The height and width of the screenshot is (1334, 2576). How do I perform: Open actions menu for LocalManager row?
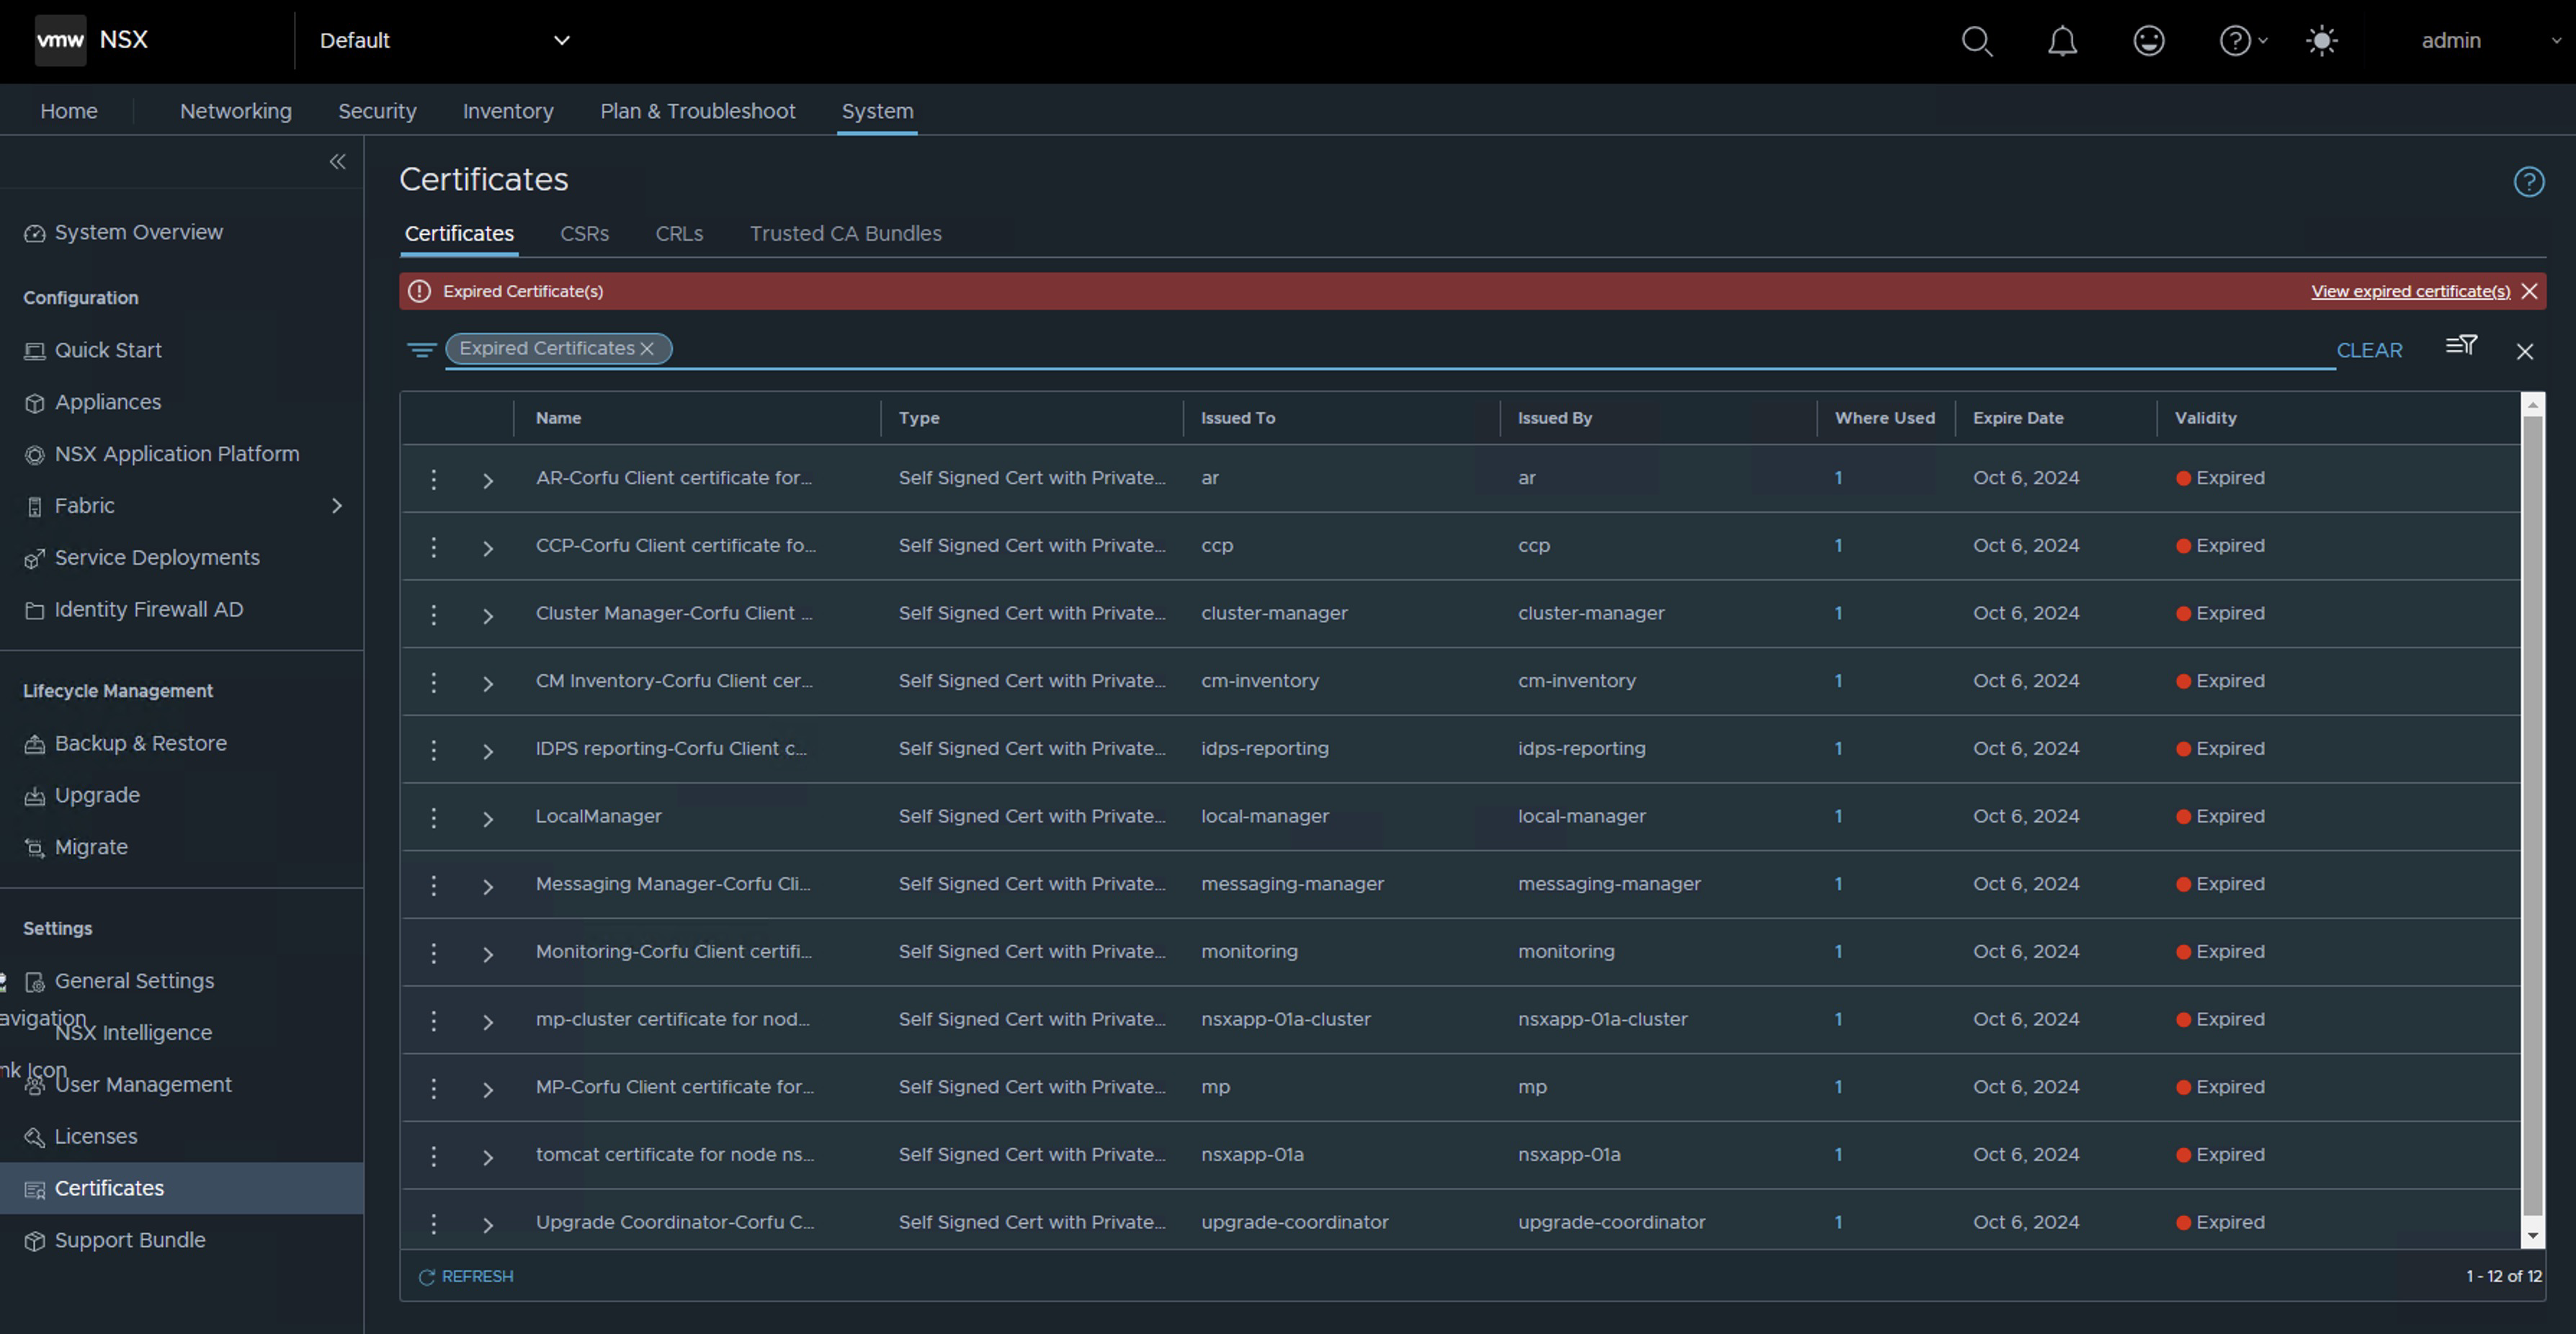tap(433, 818)
